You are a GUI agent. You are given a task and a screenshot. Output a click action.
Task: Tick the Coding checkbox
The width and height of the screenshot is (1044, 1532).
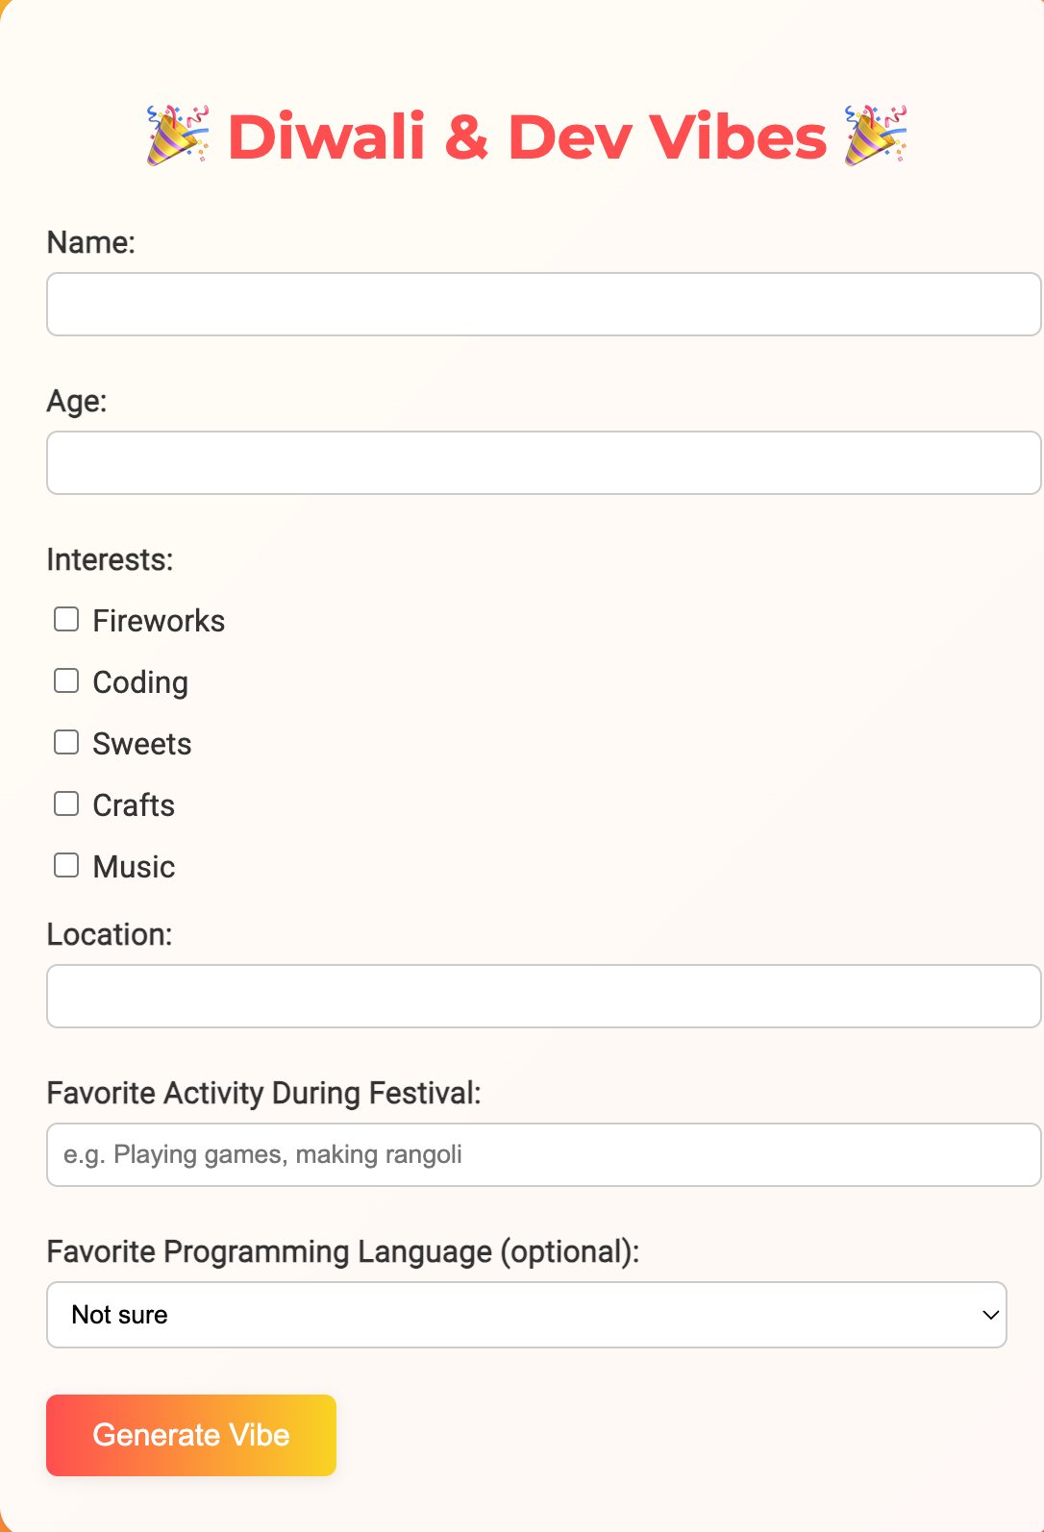point(66,681)
